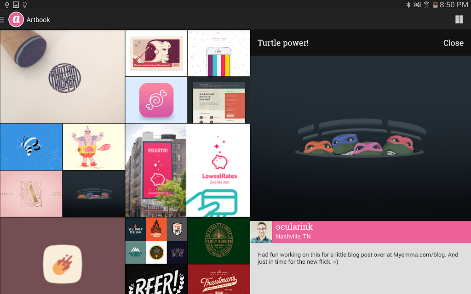Tap the Wi-Fi status icon
The height and width of the screenshot is (294, 471).
426,5
